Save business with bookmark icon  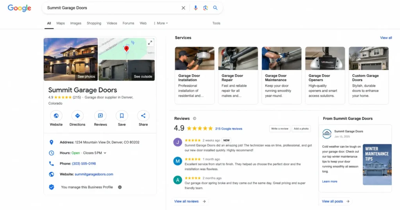[x=122, y=116]
